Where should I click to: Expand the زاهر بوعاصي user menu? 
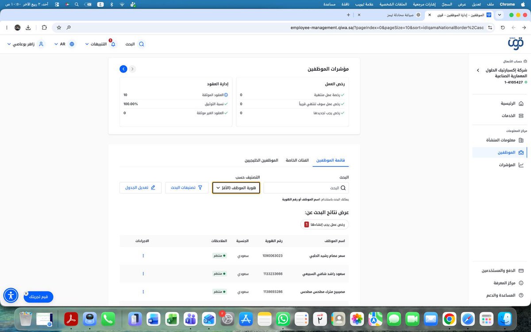[x=26, y=44]
